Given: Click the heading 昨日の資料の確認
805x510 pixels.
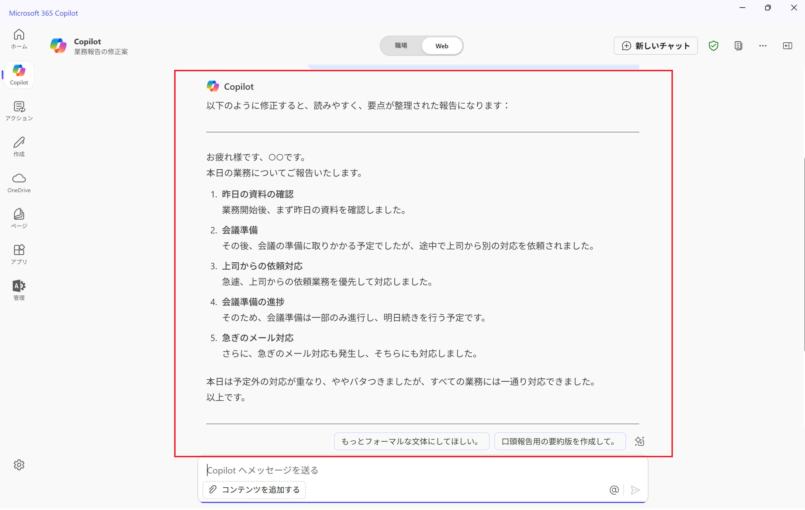Looking at the screenshot, I should (x=258, y=194).
